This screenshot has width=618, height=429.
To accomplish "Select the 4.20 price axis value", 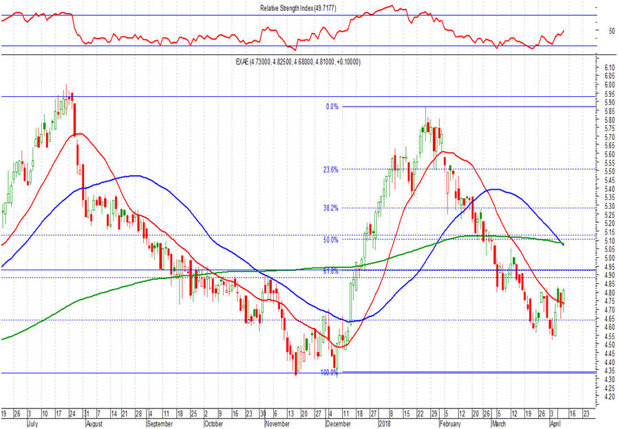I will (x=609, y=397).
